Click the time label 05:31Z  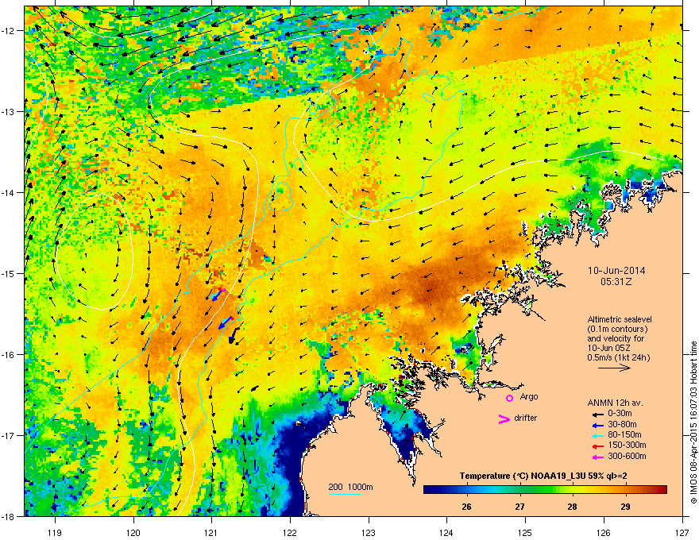[x=616, y=282]
